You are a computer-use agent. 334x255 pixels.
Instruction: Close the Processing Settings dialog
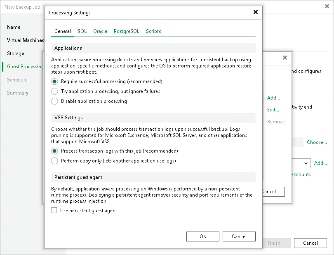click(256, 12)
